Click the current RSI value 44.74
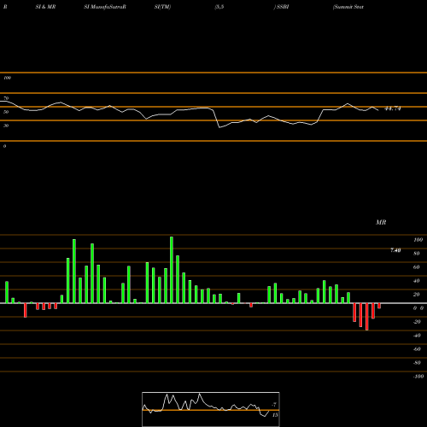The image size is (427, 427). click(x=393, y=108)
